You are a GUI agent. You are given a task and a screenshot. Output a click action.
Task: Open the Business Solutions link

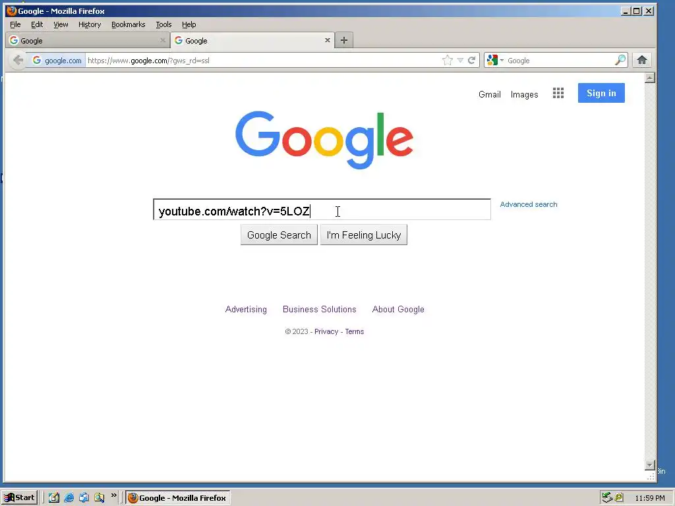[320, 310]
